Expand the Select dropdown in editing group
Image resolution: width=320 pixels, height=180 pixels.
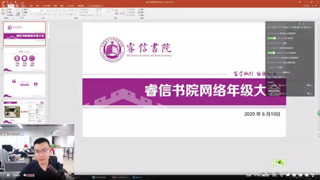coord(141,15)
